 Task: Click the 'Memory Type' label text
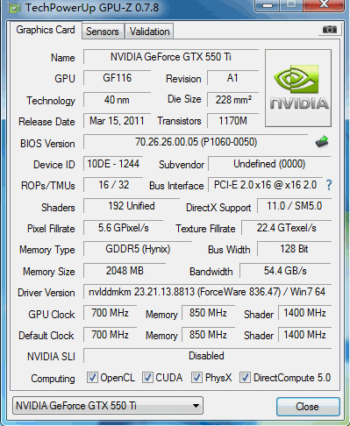[x=47, y=250]
